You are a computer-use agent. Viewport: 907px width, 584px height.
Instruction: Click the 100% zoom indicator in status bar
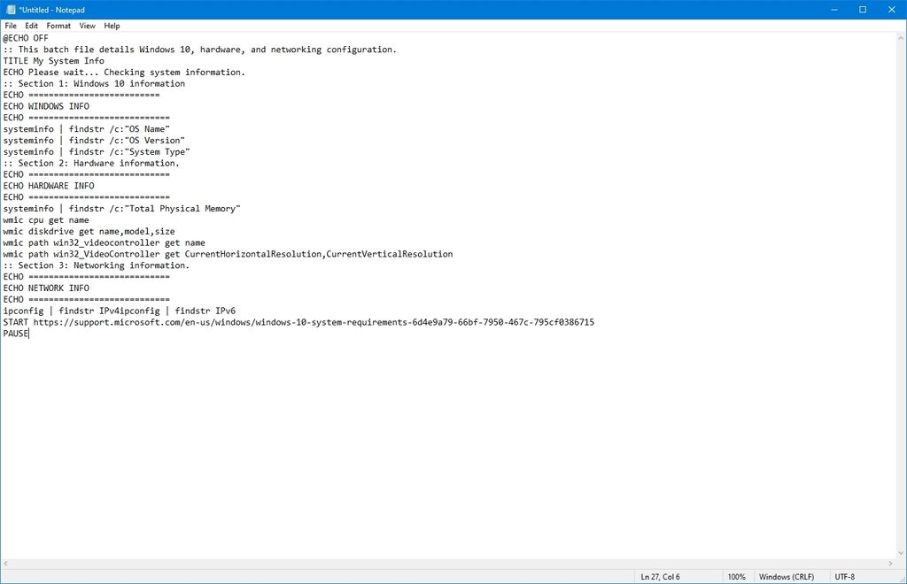coord(738,576)
